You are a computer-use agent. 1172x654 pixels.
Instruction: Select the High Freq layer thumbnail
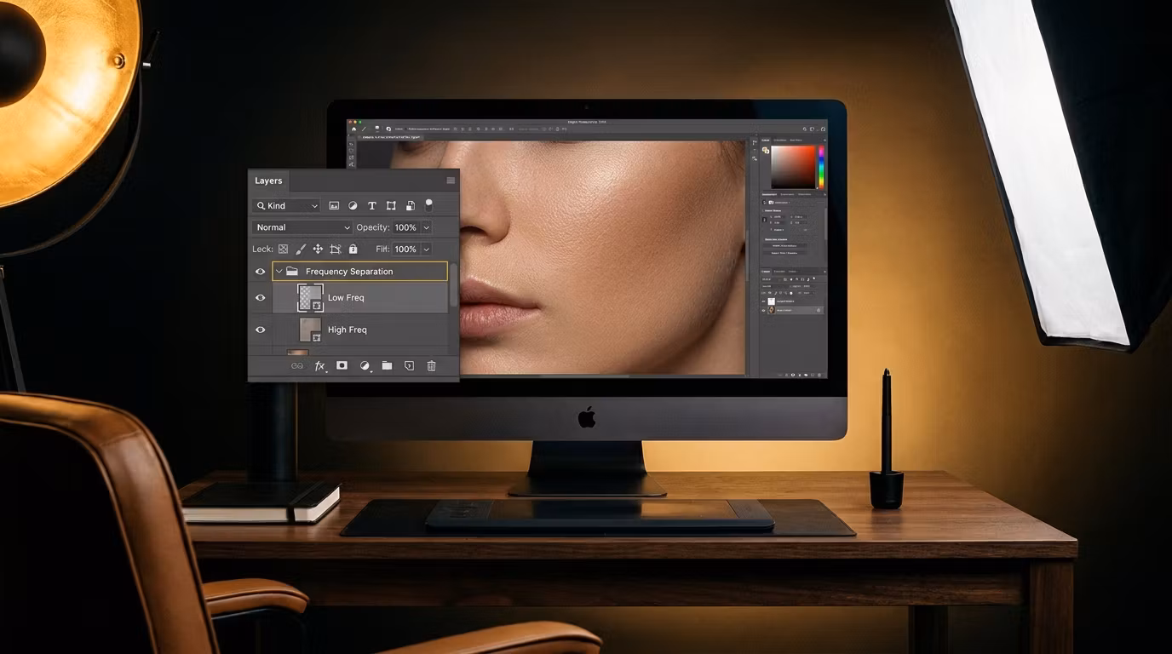pos(310,330)
